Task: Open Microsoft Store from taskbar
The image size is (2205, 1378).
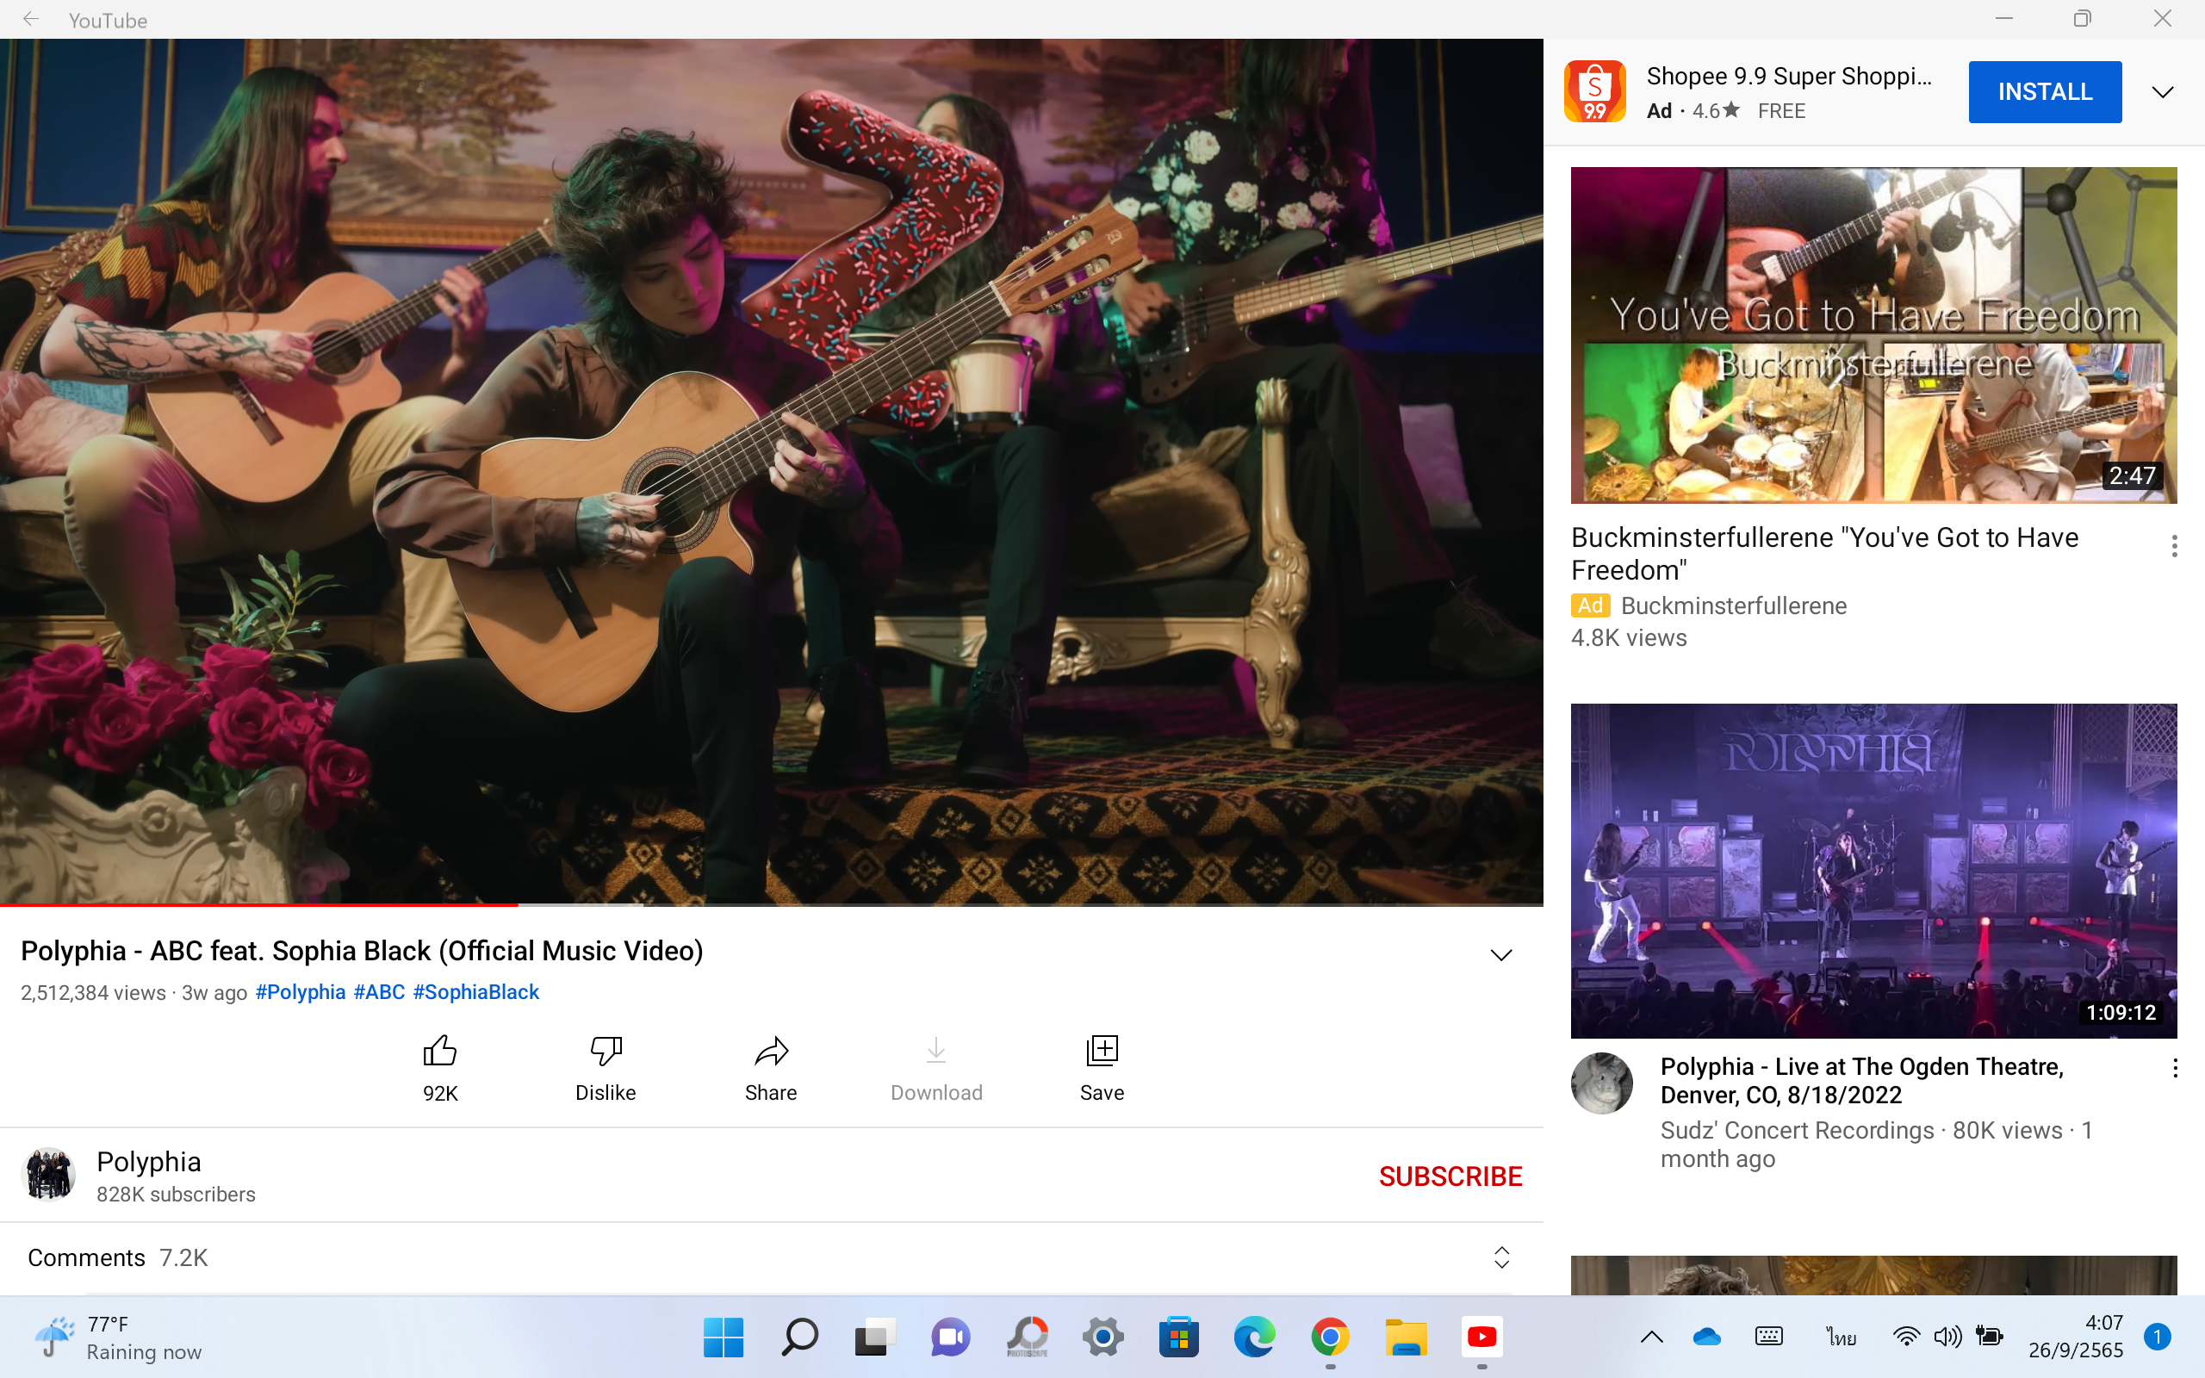Action: pos(1178,1337)
